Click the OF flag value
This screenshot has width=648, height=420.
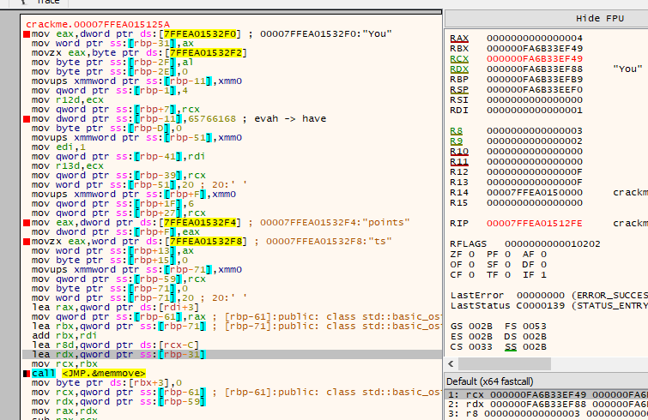[x=471, y=265]
